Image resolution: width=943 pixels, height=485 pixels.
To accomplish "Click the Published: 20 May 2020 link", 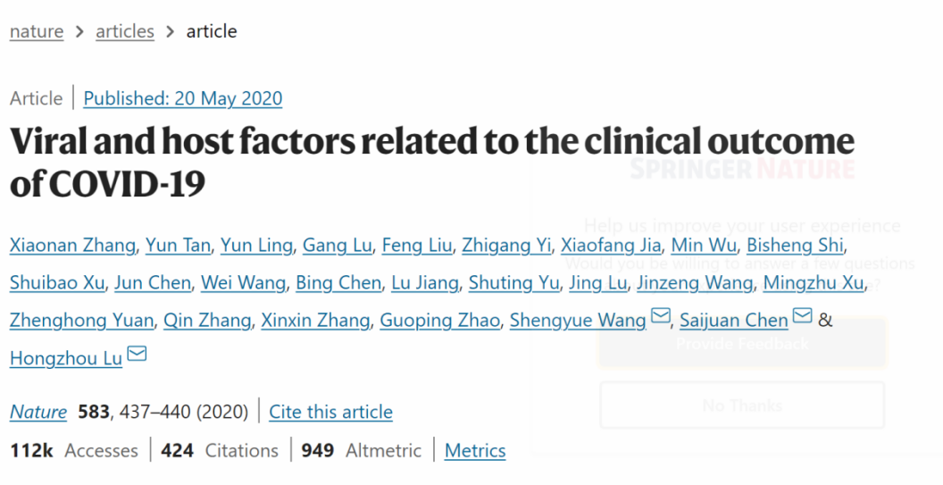I will [x=183, y=98].
